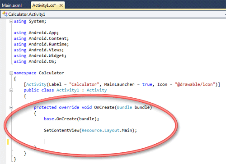226x164 pixels.
Task: Click 'Resource.Layout.Main' argument
Action: [107, 130]
